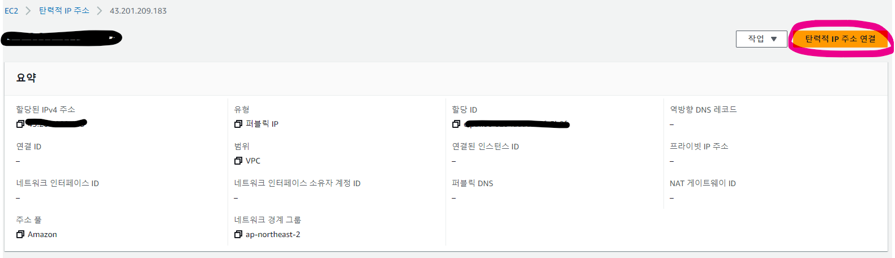Open 탄력적 IP 주소 breadcrumb link
The height and width of the screenshot is (258, 895).
(x=64, y=11)
